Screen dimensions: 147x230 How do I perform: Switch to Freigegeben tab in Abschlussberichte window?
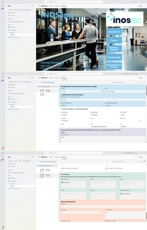(57, 157)
